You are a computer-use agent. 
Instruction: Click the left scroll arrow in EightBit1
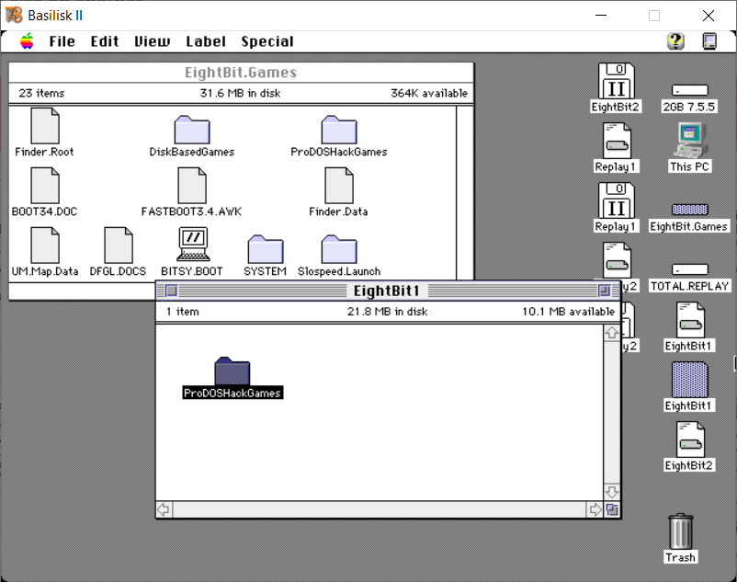tap(164, 509)
